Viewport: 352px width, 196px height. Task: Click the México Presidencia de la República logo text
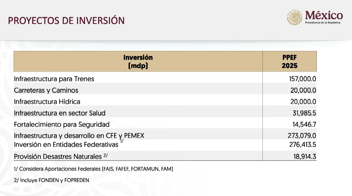point(324,17)
